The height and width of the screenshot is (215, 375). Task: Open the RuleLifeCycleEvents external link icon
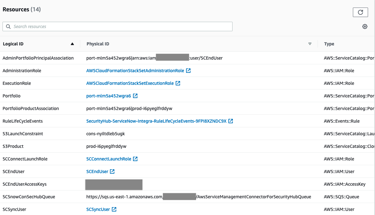pos(231,121)
